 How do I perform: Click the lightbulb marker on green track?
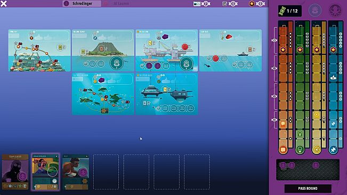click(x=300, y=134)
